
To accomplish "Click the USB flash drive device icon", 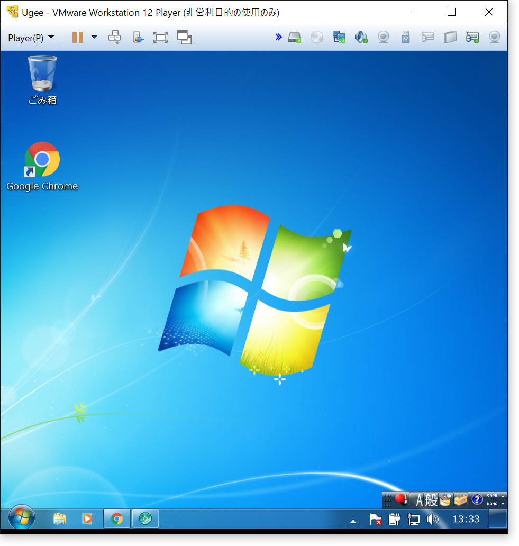I will (406, 37).
